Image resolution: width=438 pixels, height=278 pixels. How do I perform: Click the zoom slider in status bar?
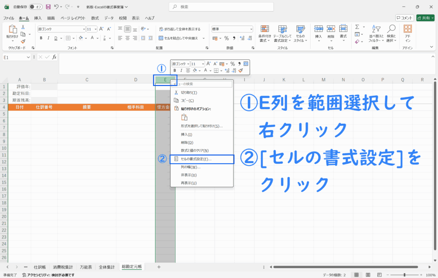(x=405, y=275)
